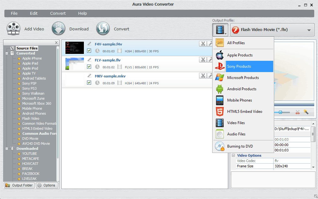
Task: Click the preview volume slider handle
Action: click(x=280, y=112)
